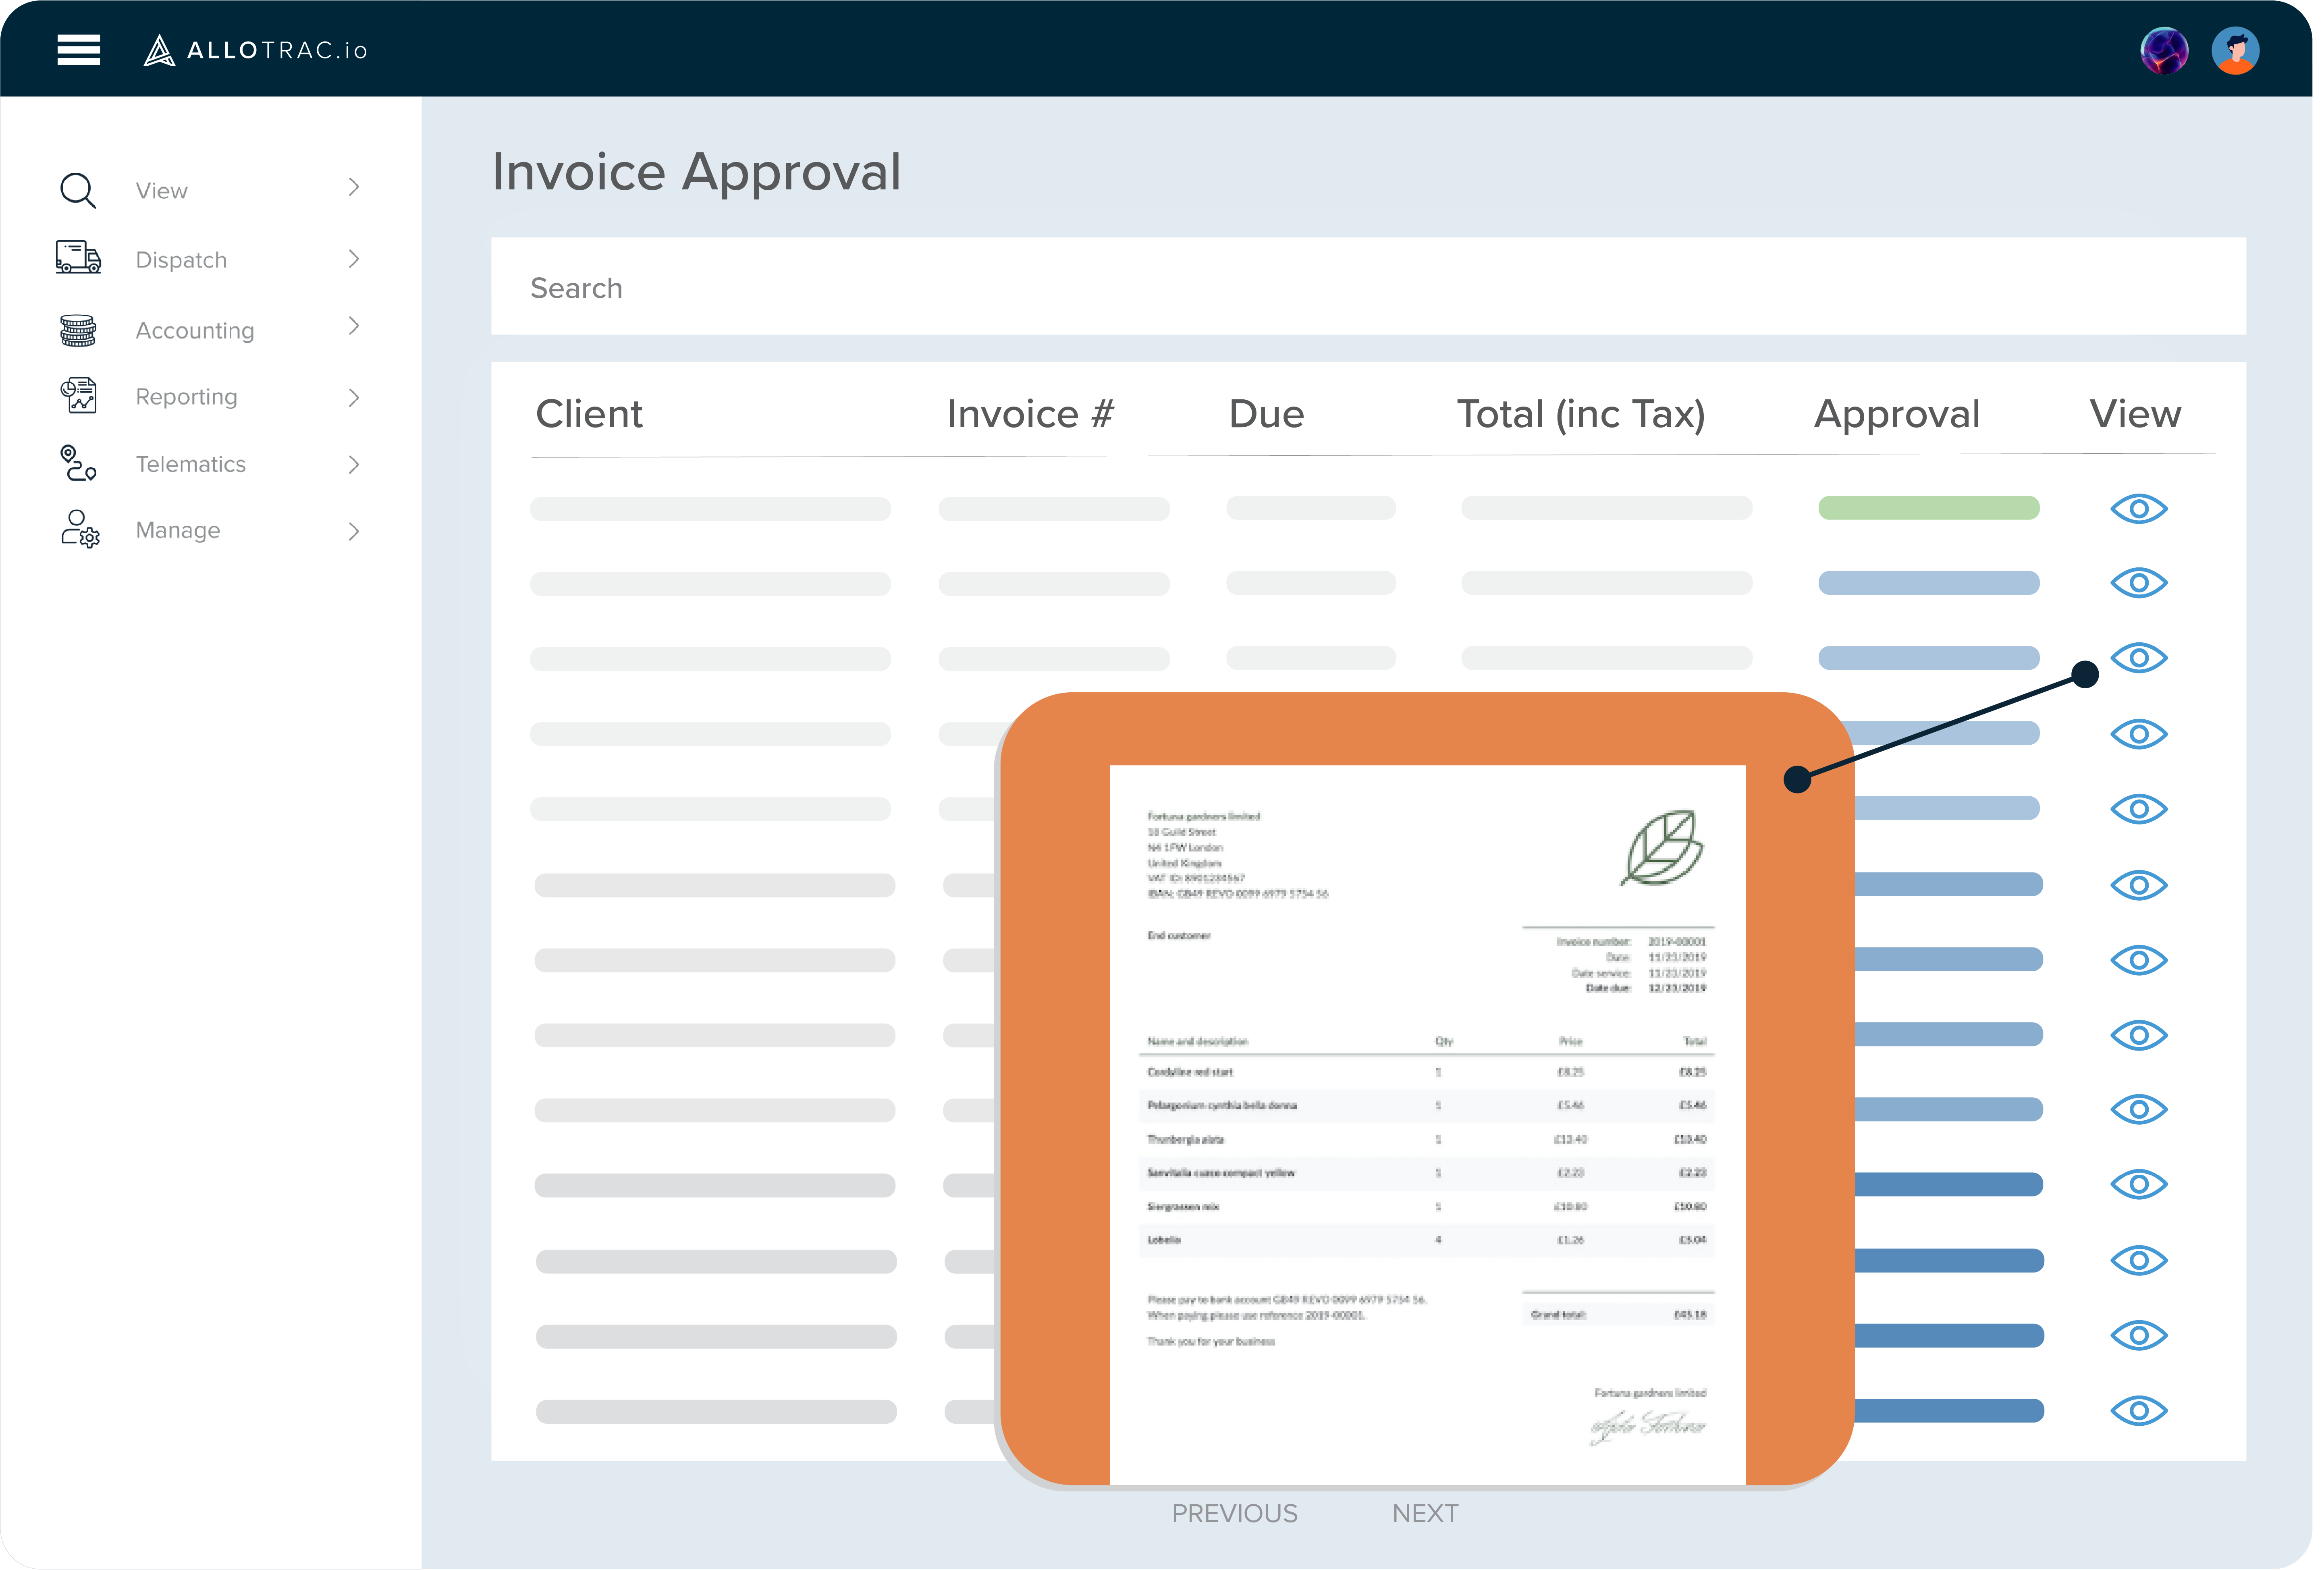Click the Dispatch truck icon
Viewport: 2324px width, 1570px height.
pos(78,258)
